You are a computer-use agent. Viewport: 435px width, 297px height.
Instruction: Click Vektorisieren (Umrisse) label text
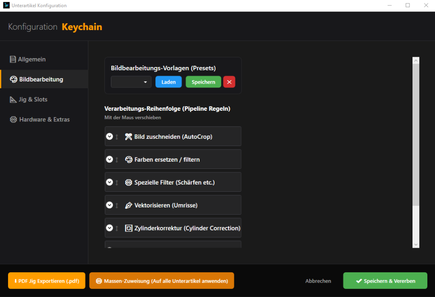point(166,205)
